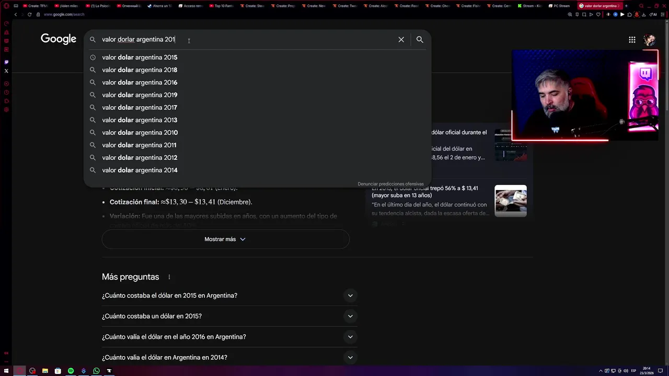Click the pin icon in address bar

[x=577, y=15]
